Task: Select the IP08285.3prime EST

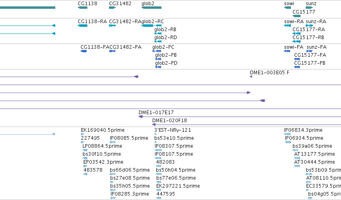Action: point(130,194)
